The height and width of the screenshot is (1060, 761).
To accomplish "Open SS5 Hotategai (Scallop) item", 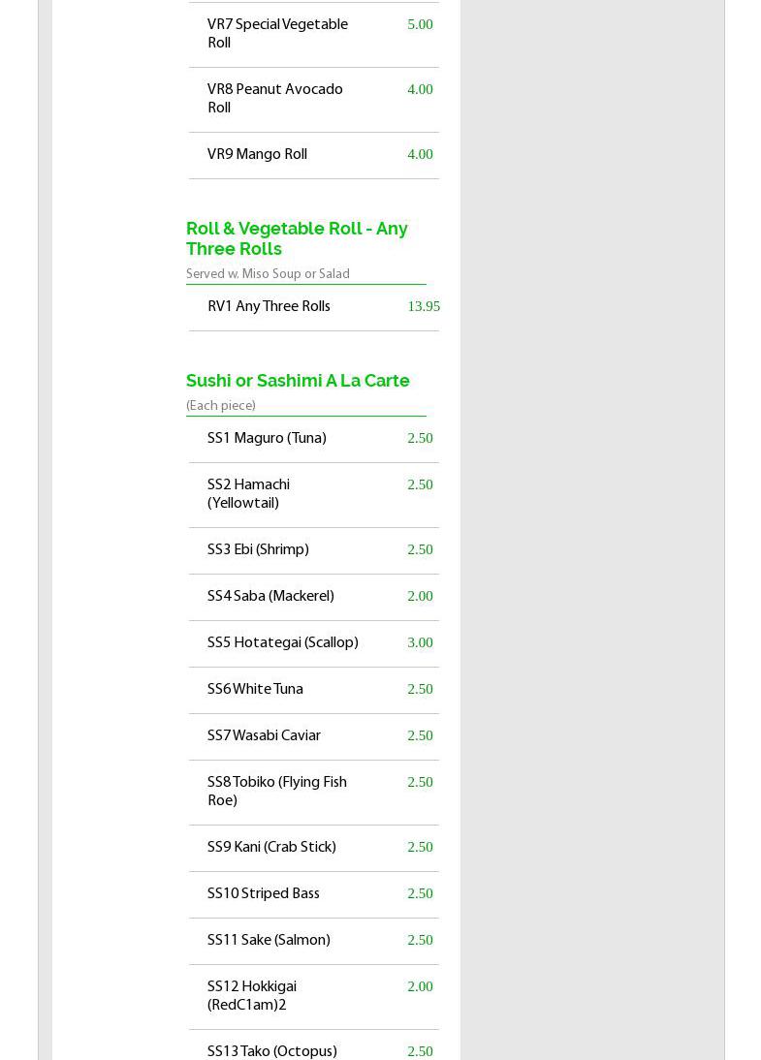I will point(282,643).
